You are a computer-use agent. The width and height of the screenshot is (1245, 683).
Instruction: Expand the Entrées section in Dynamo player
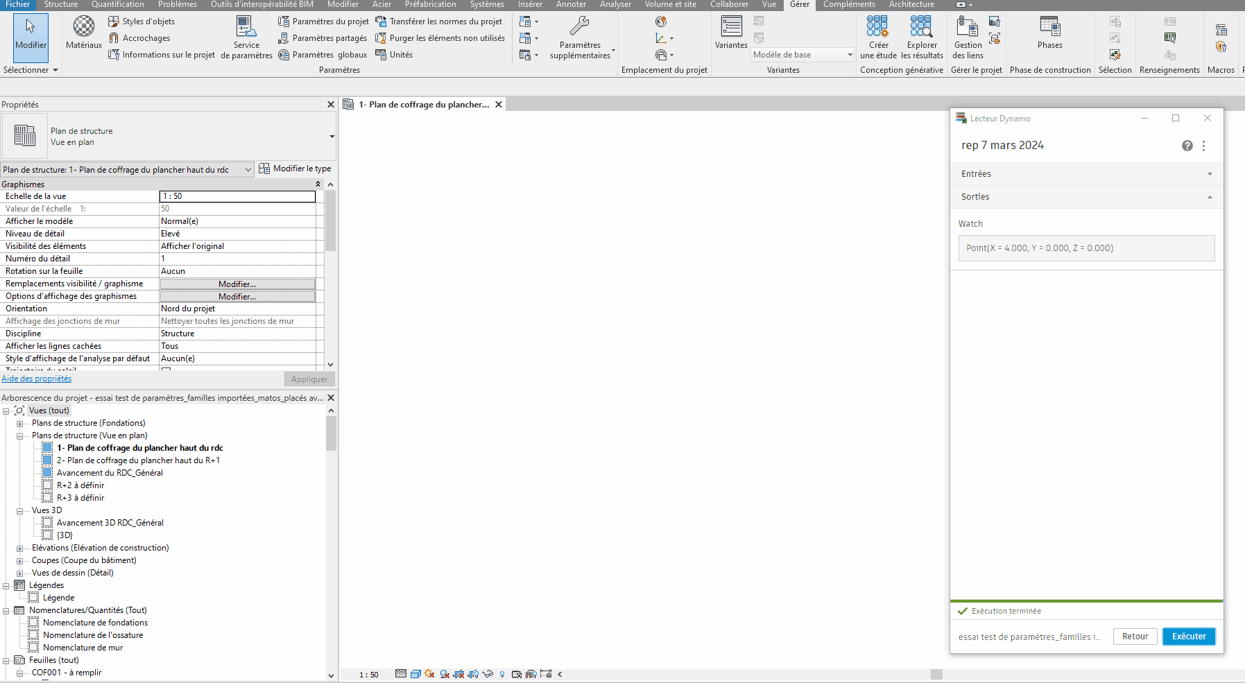click(1086, 174)
